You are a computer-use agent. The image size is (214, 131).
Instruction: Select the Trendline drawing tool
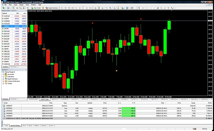154,8
